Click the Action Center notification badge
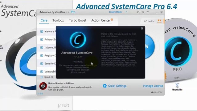The width and height of the screenshot is (197, 111). (x=112, y=19)
